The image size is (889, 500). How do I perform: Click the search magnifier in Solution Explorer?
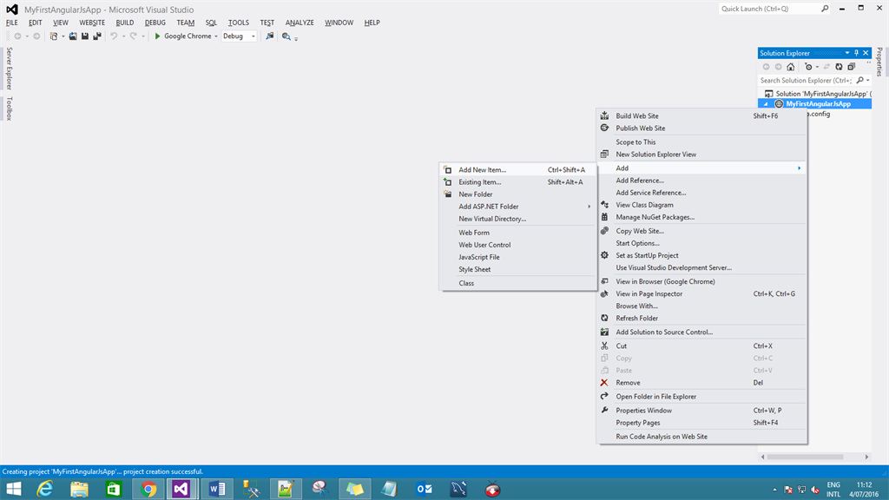(860, 81)
